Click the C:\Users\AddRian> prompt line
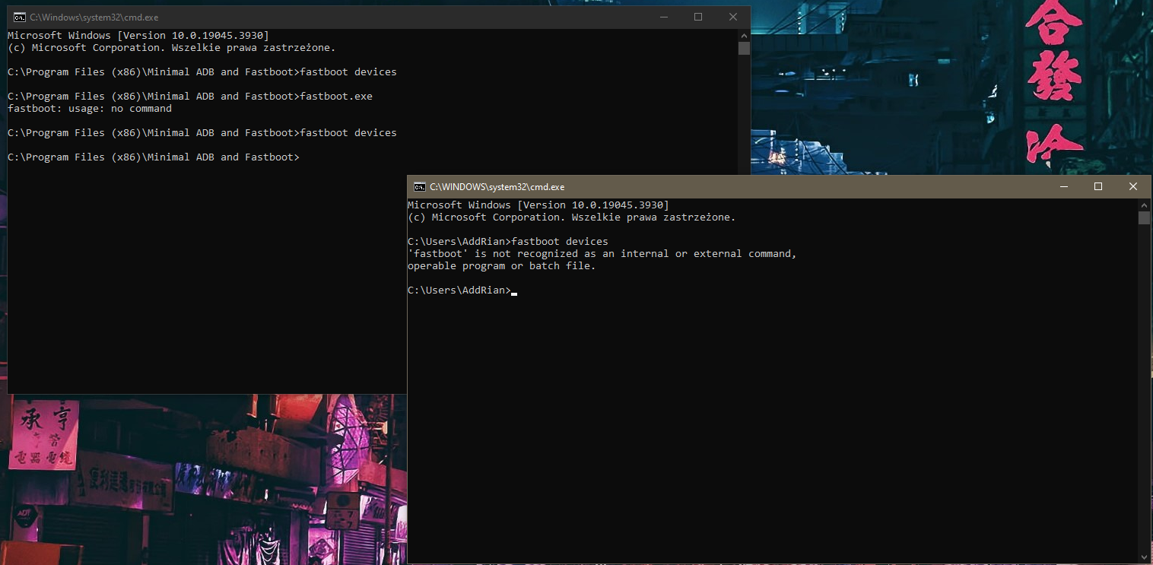This screenshot has width=1153, height=565. tap(459, 290)
